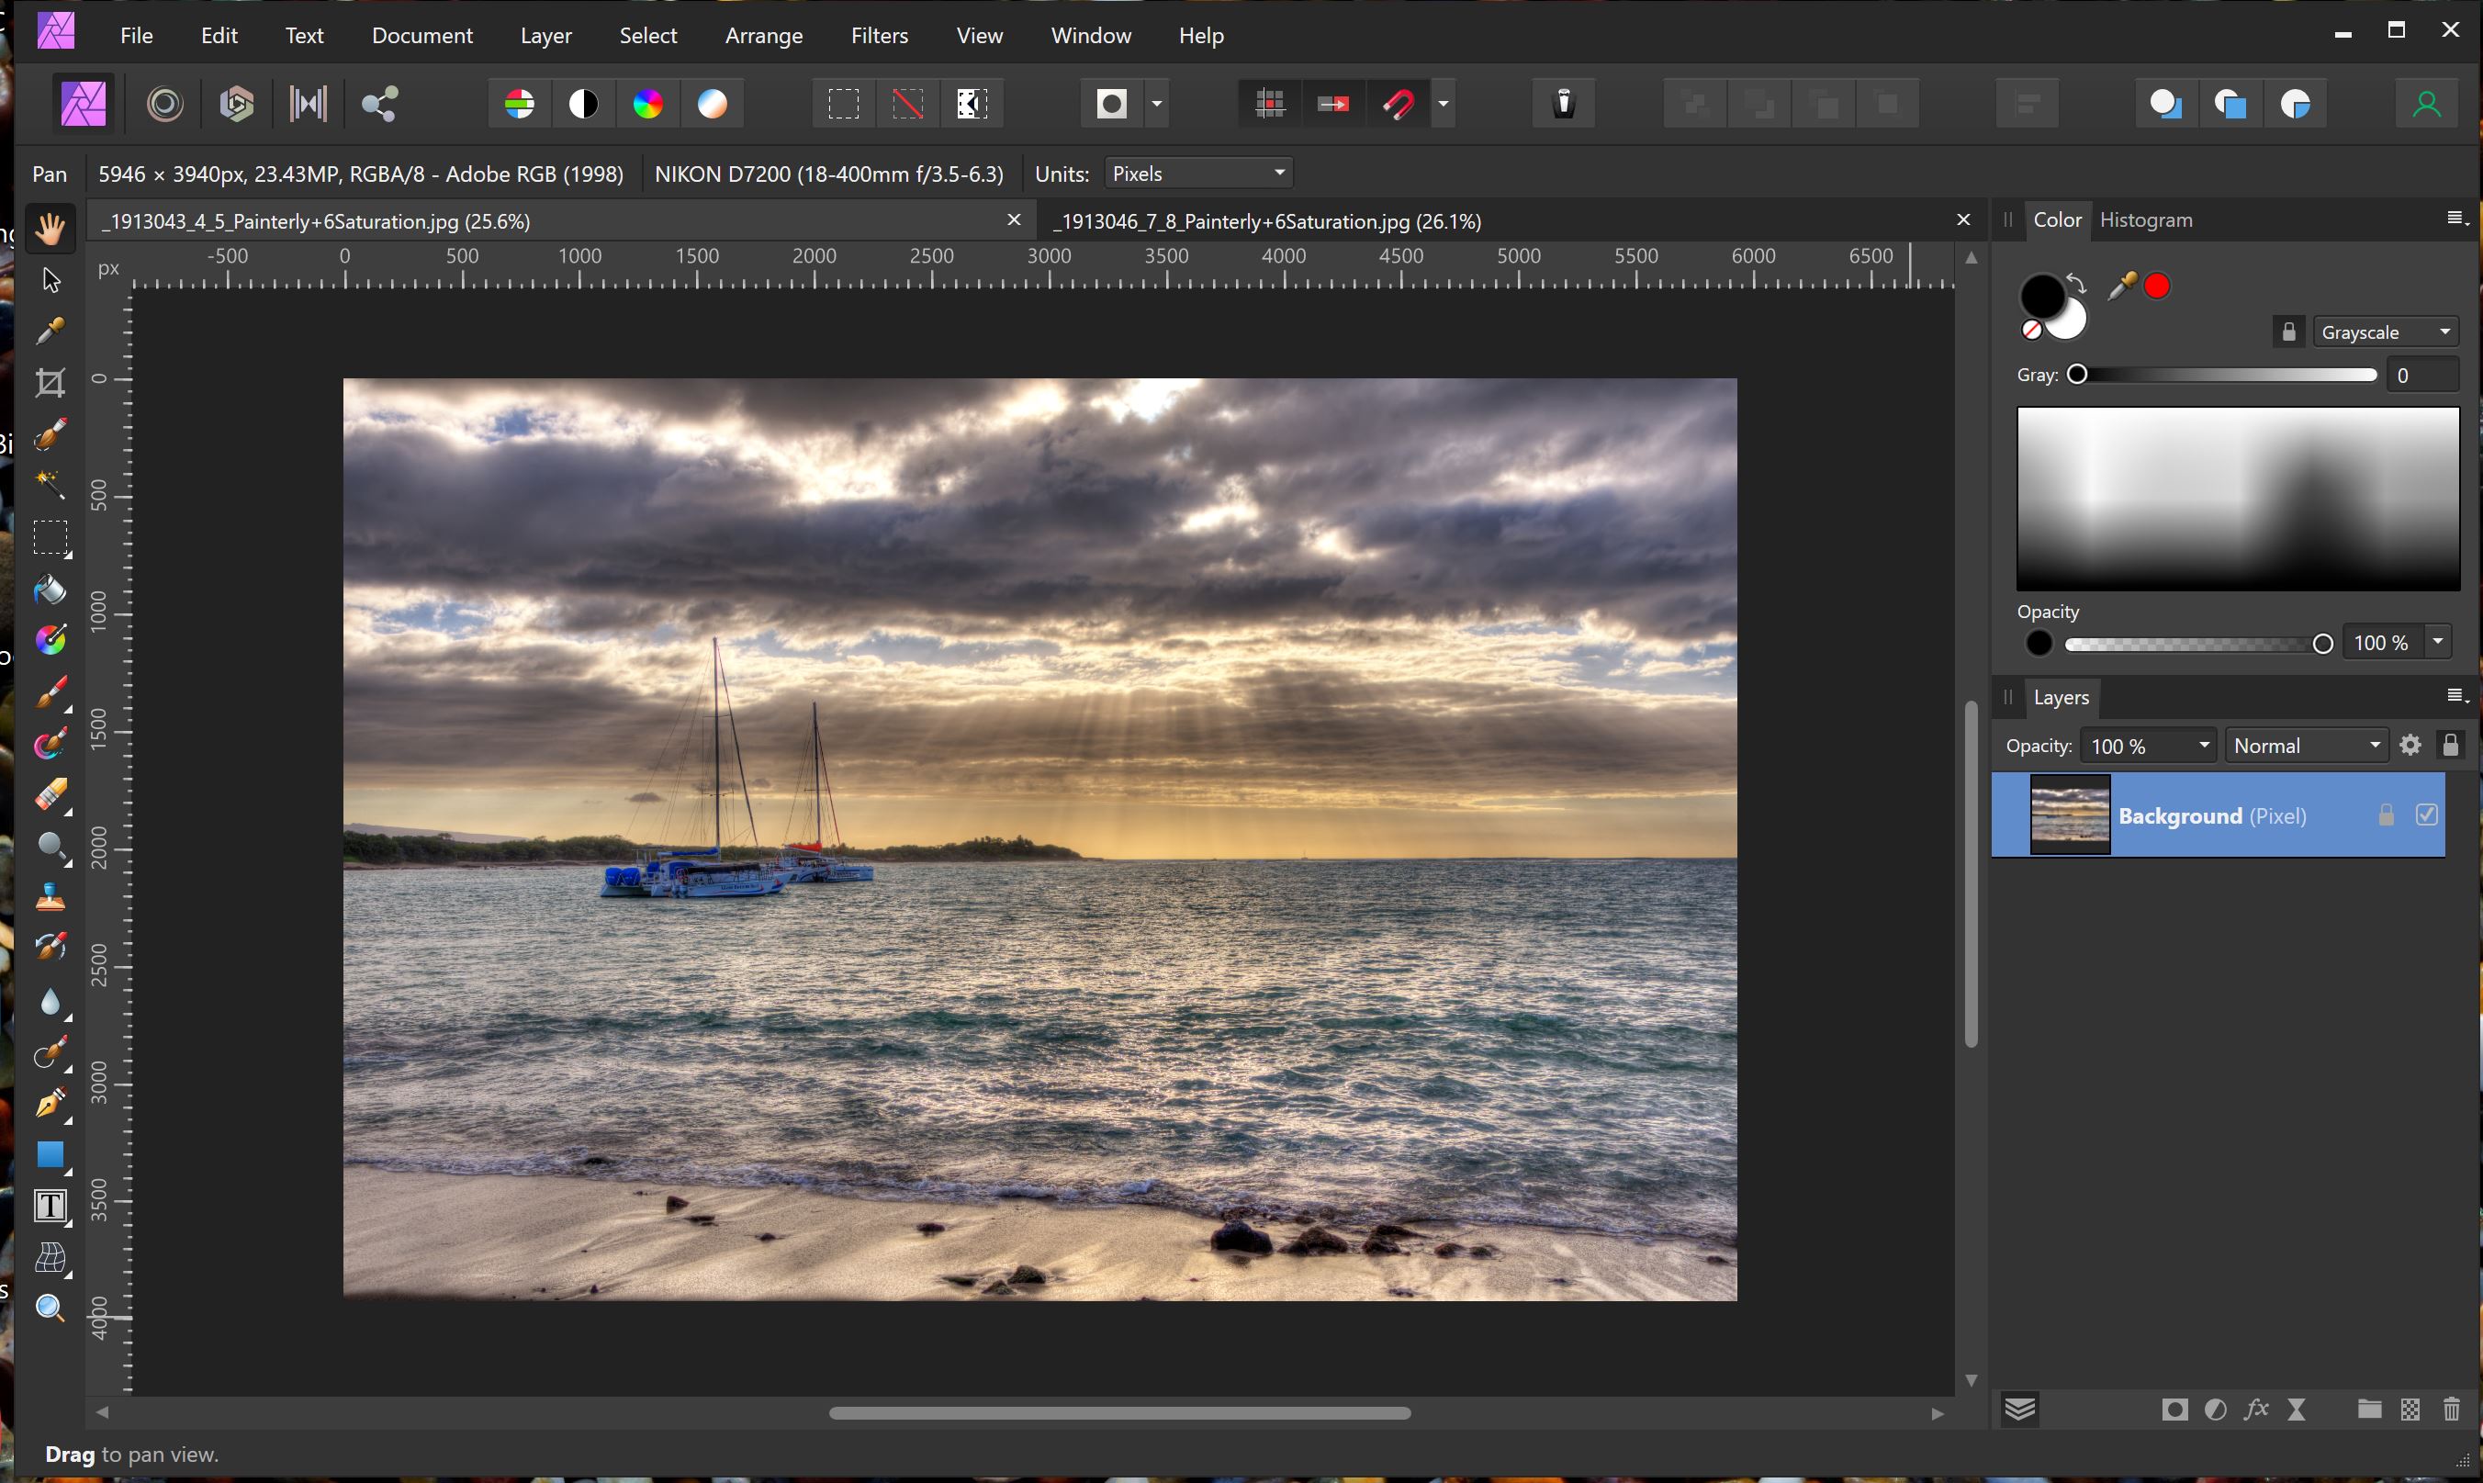Open the Grayscale color mode dropdown
The image size is (2483, 1483).
click(2386, 331)
